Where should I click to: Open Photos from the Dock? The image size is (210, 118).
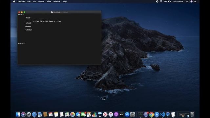(73, 114)
